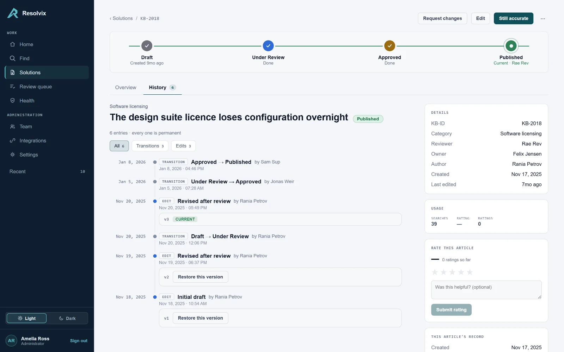Open Home via its house icon
564x352 pixels.
coord(13,44)
